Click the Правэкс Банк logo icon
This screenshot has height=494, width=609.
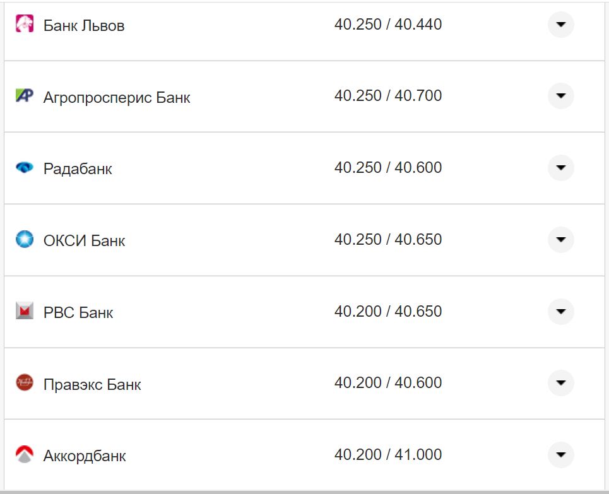point(25,383)
